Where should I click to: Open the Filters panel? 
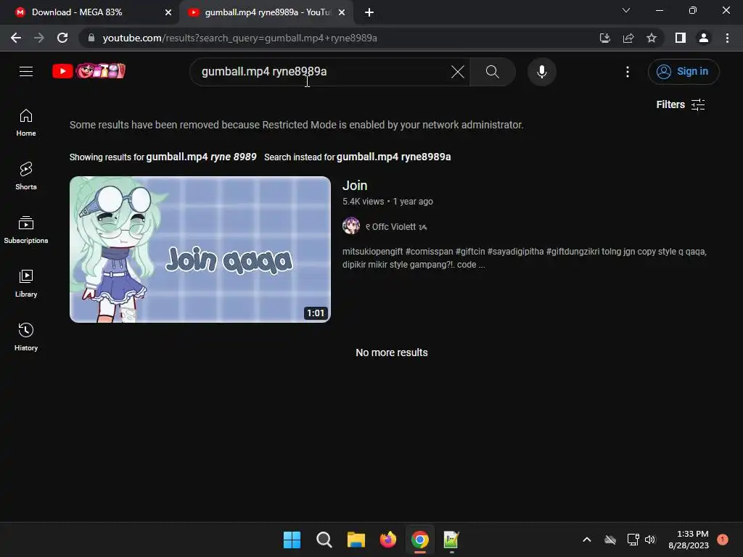click(681, 104)
